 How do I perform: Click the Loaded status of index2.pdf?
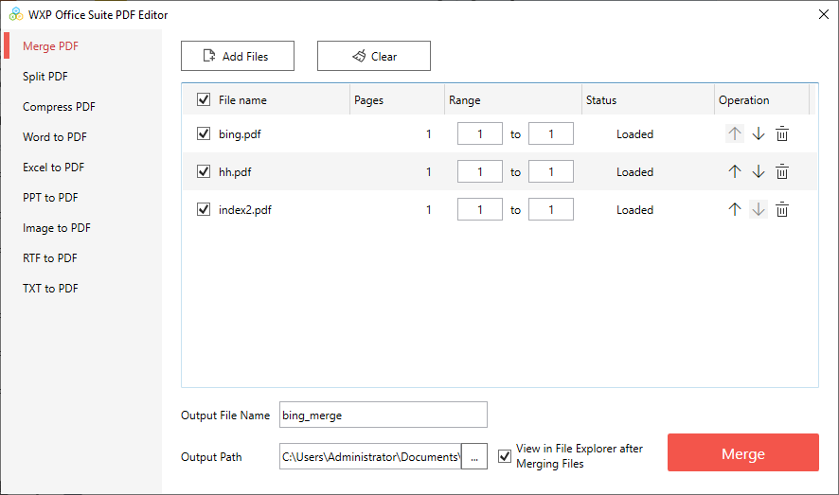pos(634,210)
